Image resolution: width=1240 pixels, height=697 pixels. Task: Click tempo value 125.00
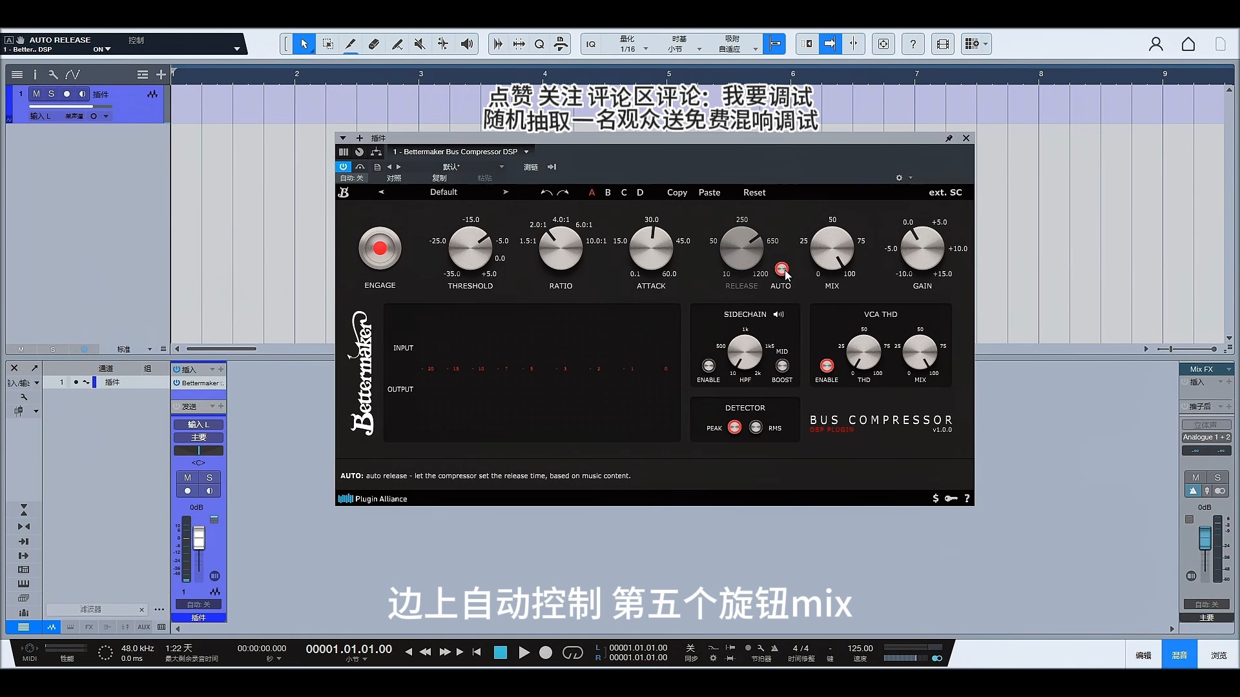pyautogui.click(x=860, y=648)
